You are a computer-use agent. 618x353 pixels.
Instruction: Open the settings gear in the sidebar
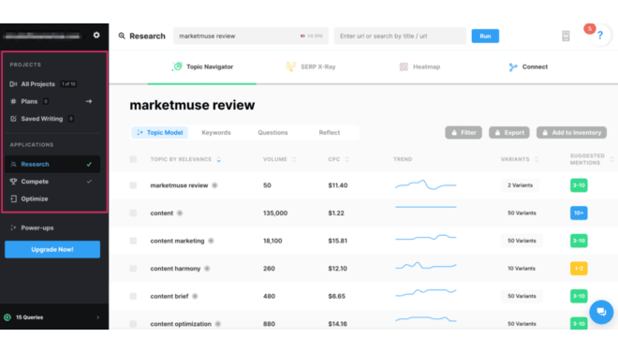coord(96,35)
